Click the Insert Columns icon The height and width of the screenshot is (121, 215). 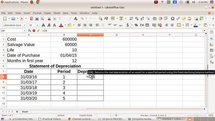121,18
